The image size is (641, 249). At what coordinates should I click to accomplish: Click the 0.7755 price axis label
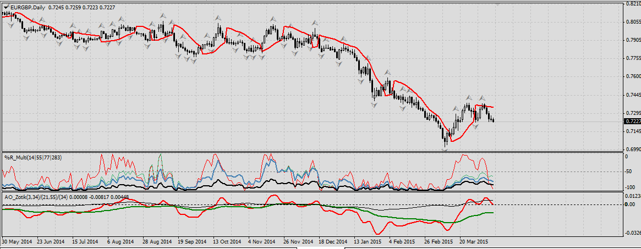(x=633, y=58)
